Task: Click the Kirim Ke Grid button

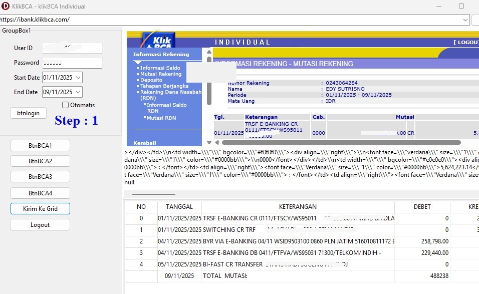Action: pos(40,209)
